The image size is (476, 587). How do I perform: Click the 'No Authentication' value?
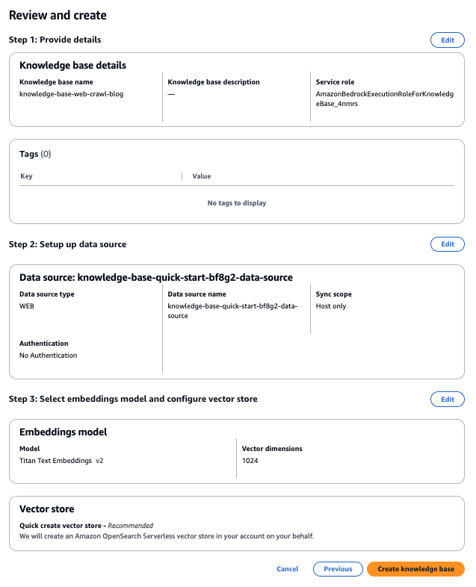coord(48,355)
